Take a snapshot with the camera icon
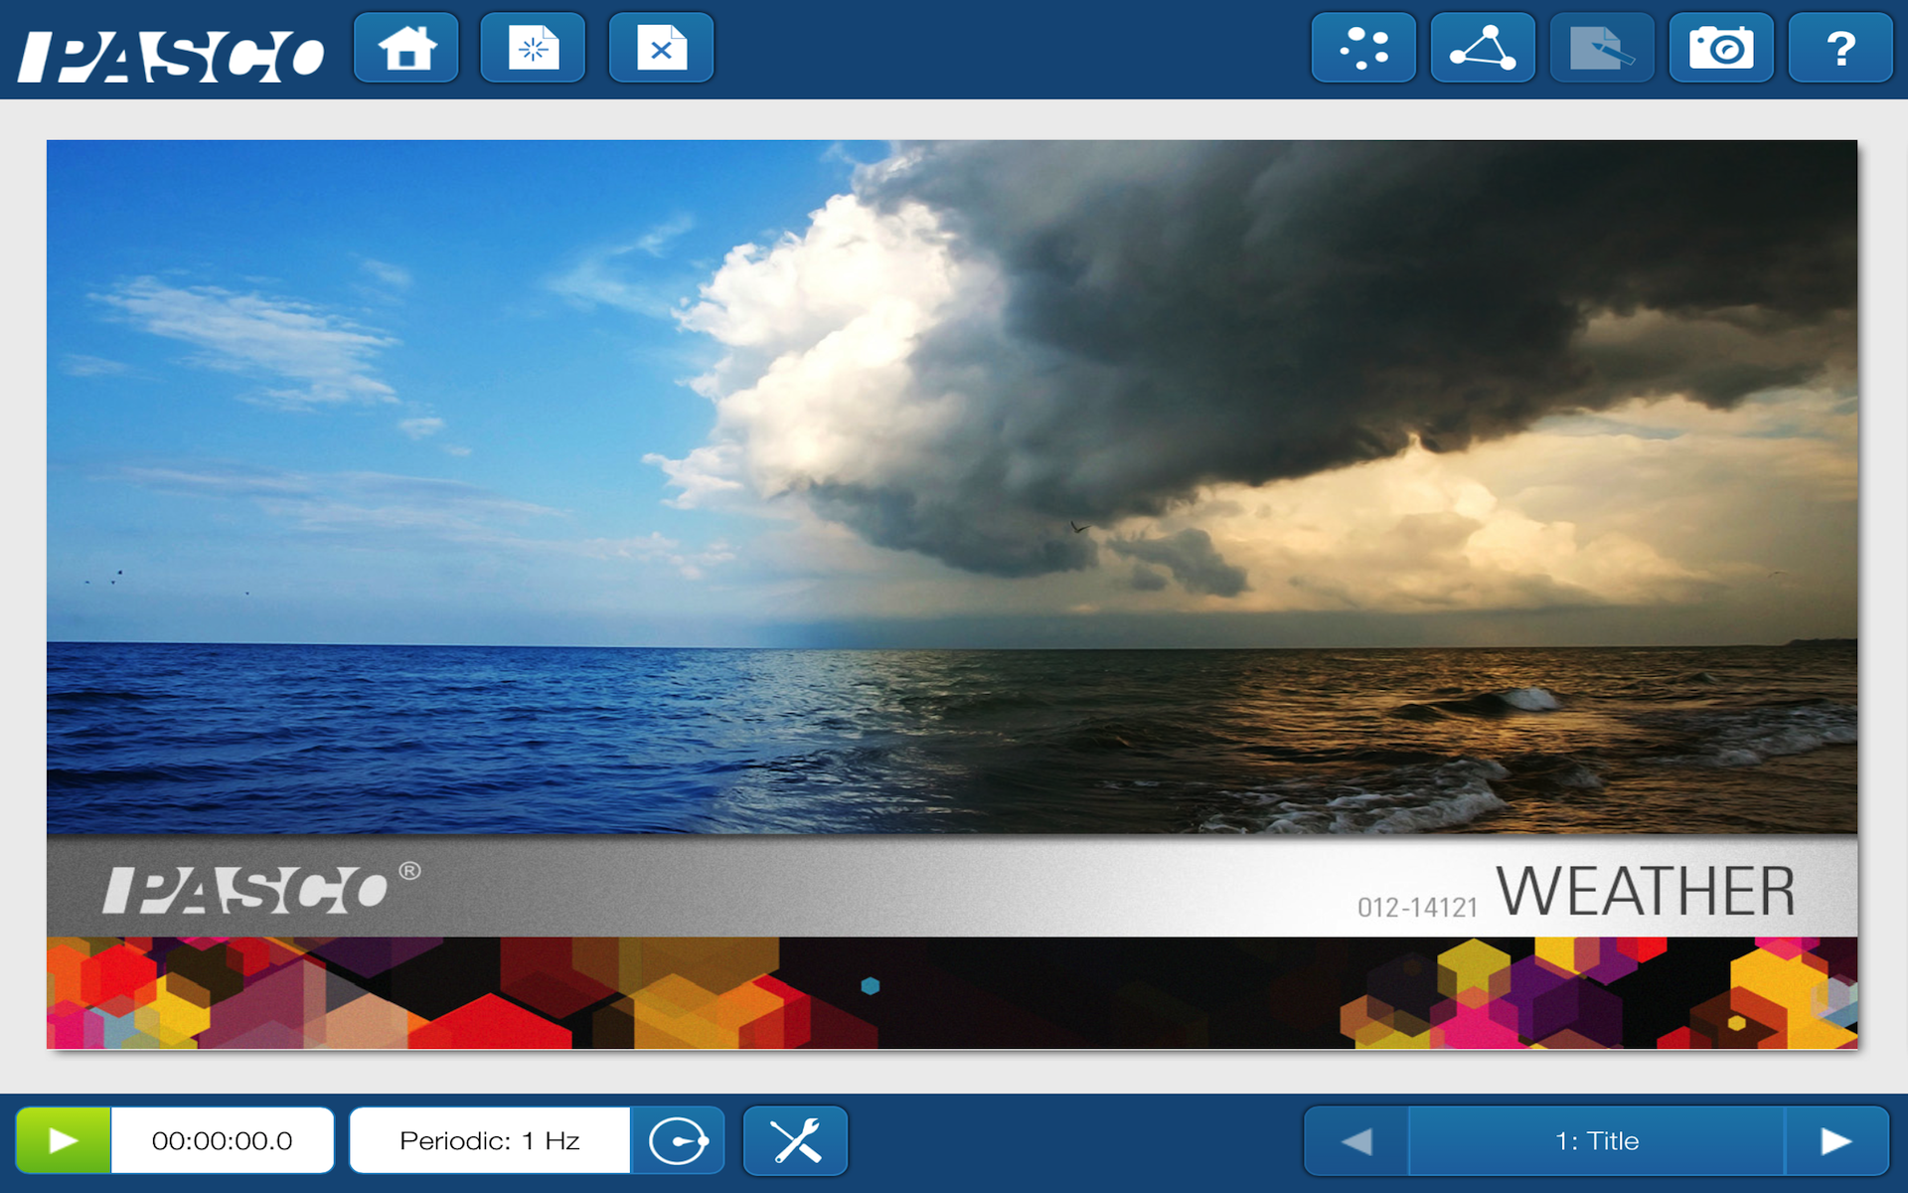 coord(1721,48)
